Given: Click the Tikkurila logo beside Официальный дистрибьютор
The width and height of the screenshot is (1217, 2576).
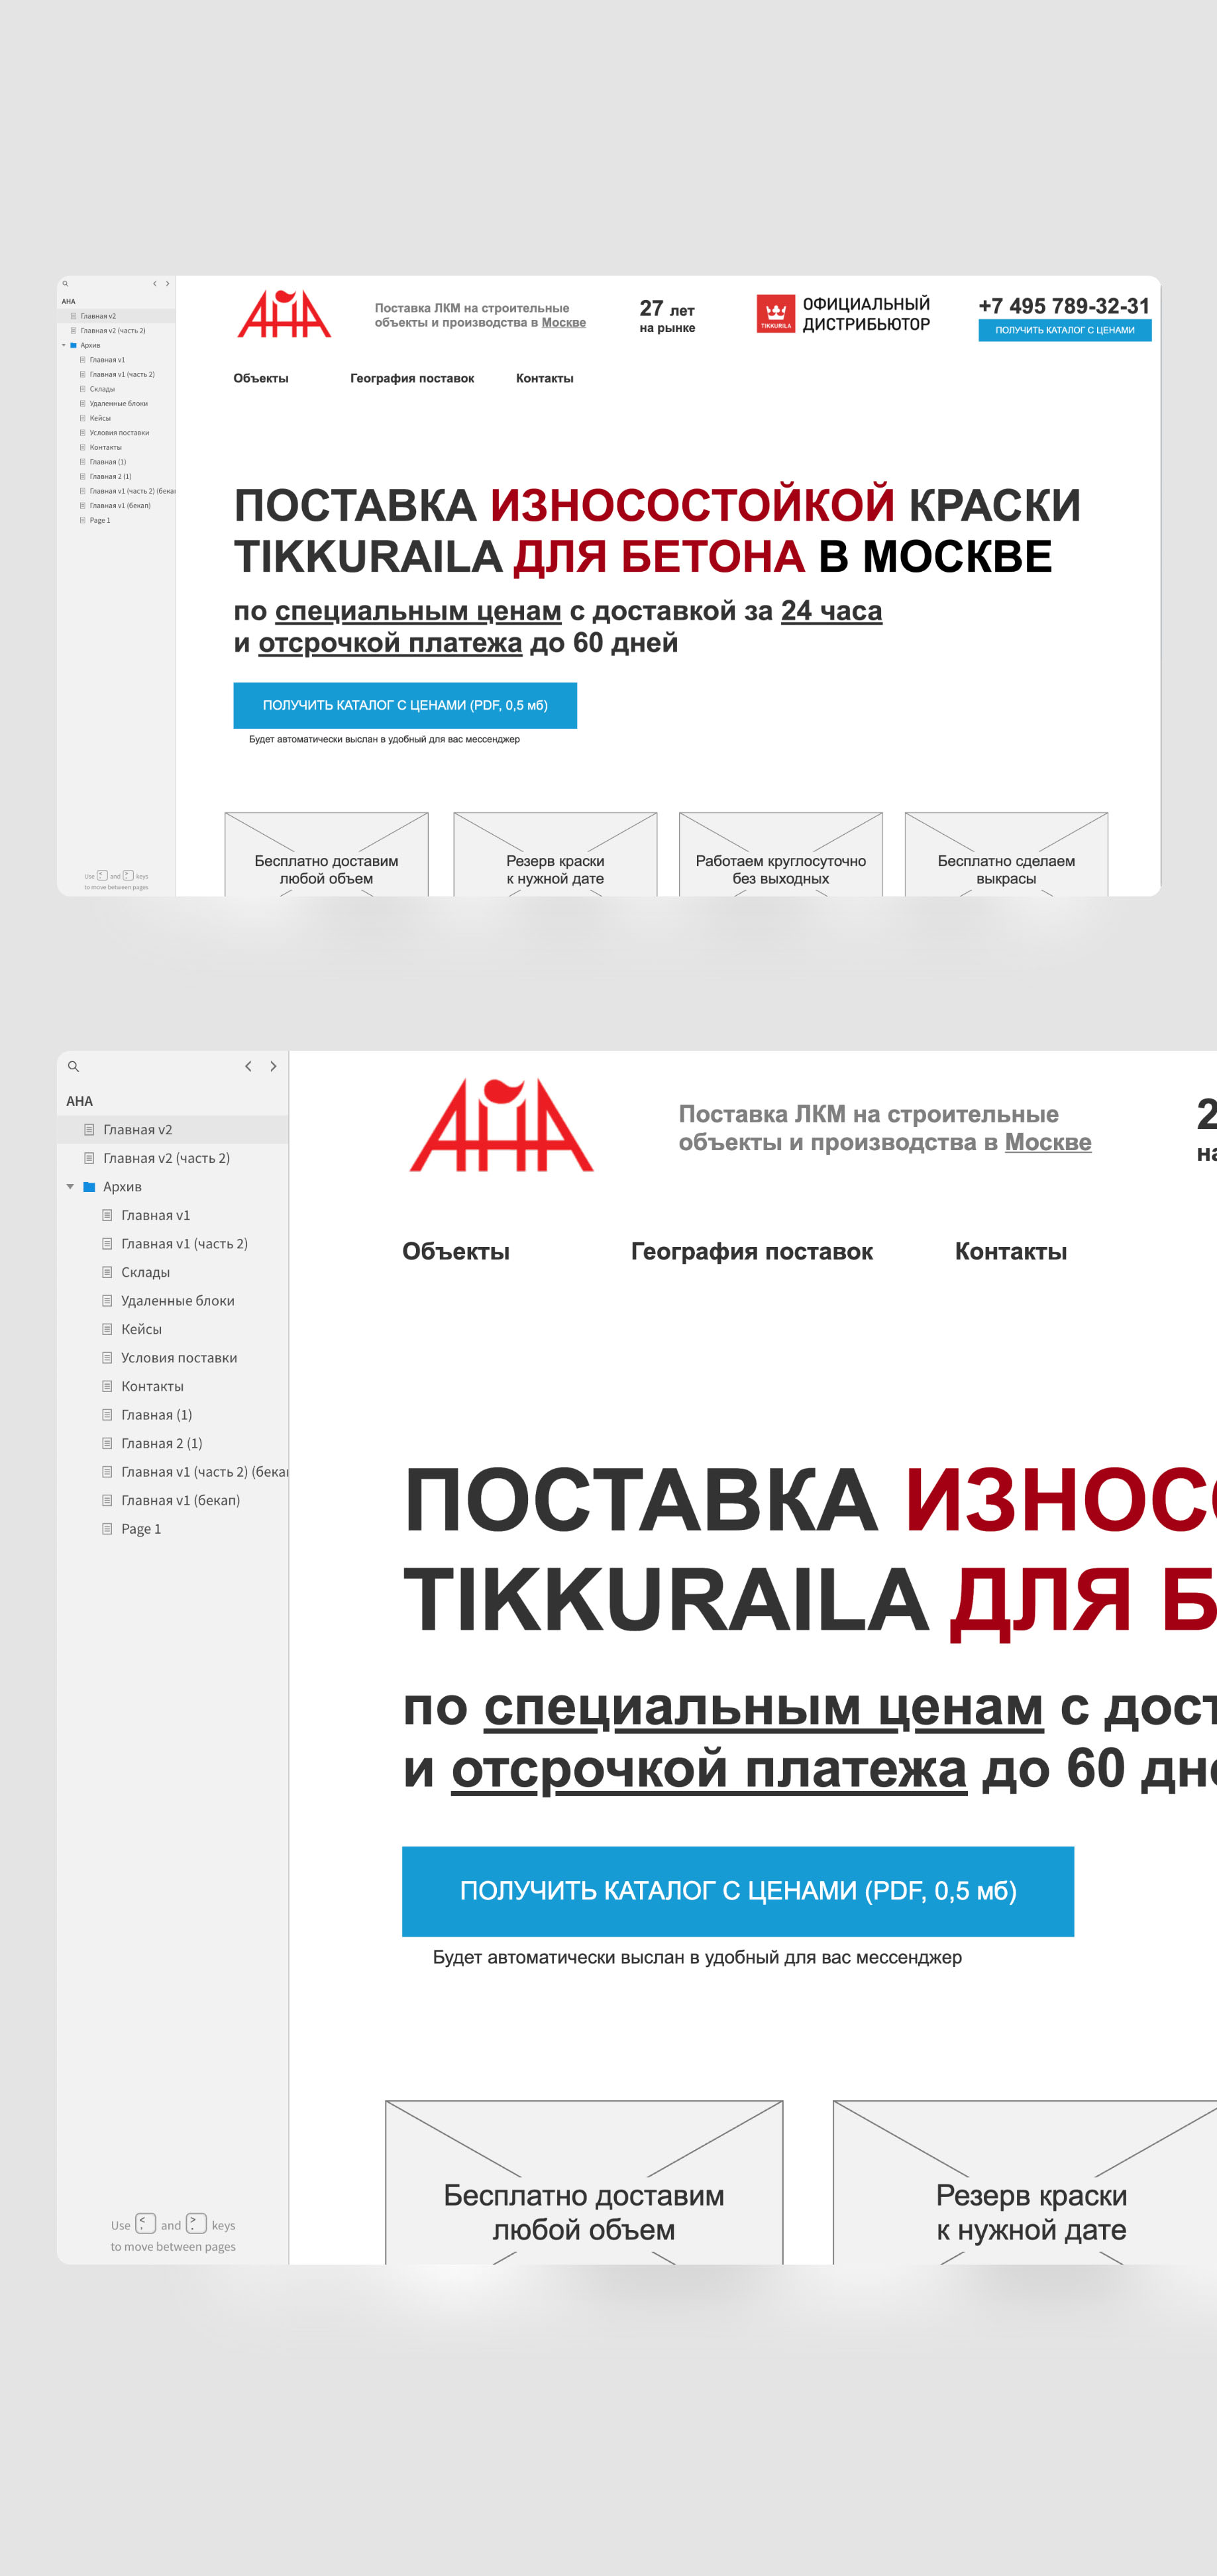Looking at the screenshot, I should click(x=775, y=313).
